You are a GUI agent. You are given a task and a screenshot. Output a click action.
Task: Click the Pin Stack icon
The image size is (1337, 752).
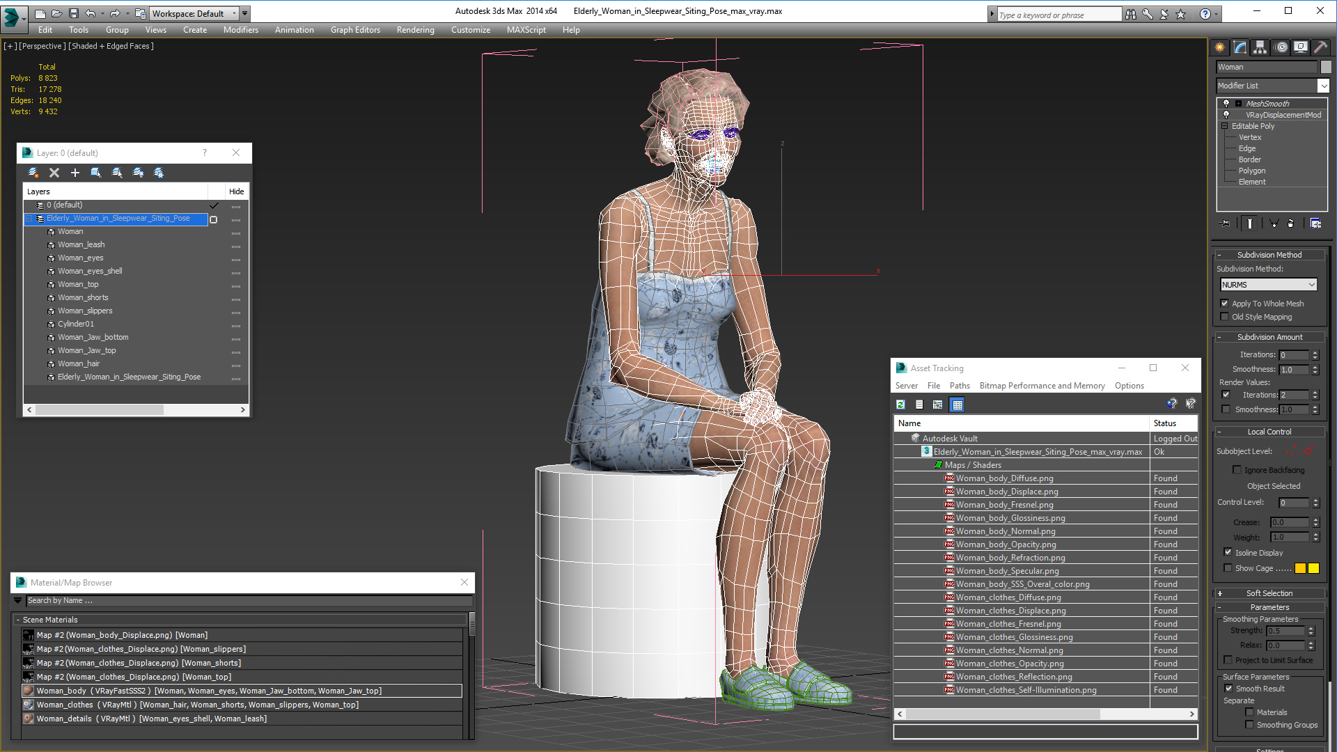[1226, 224]
